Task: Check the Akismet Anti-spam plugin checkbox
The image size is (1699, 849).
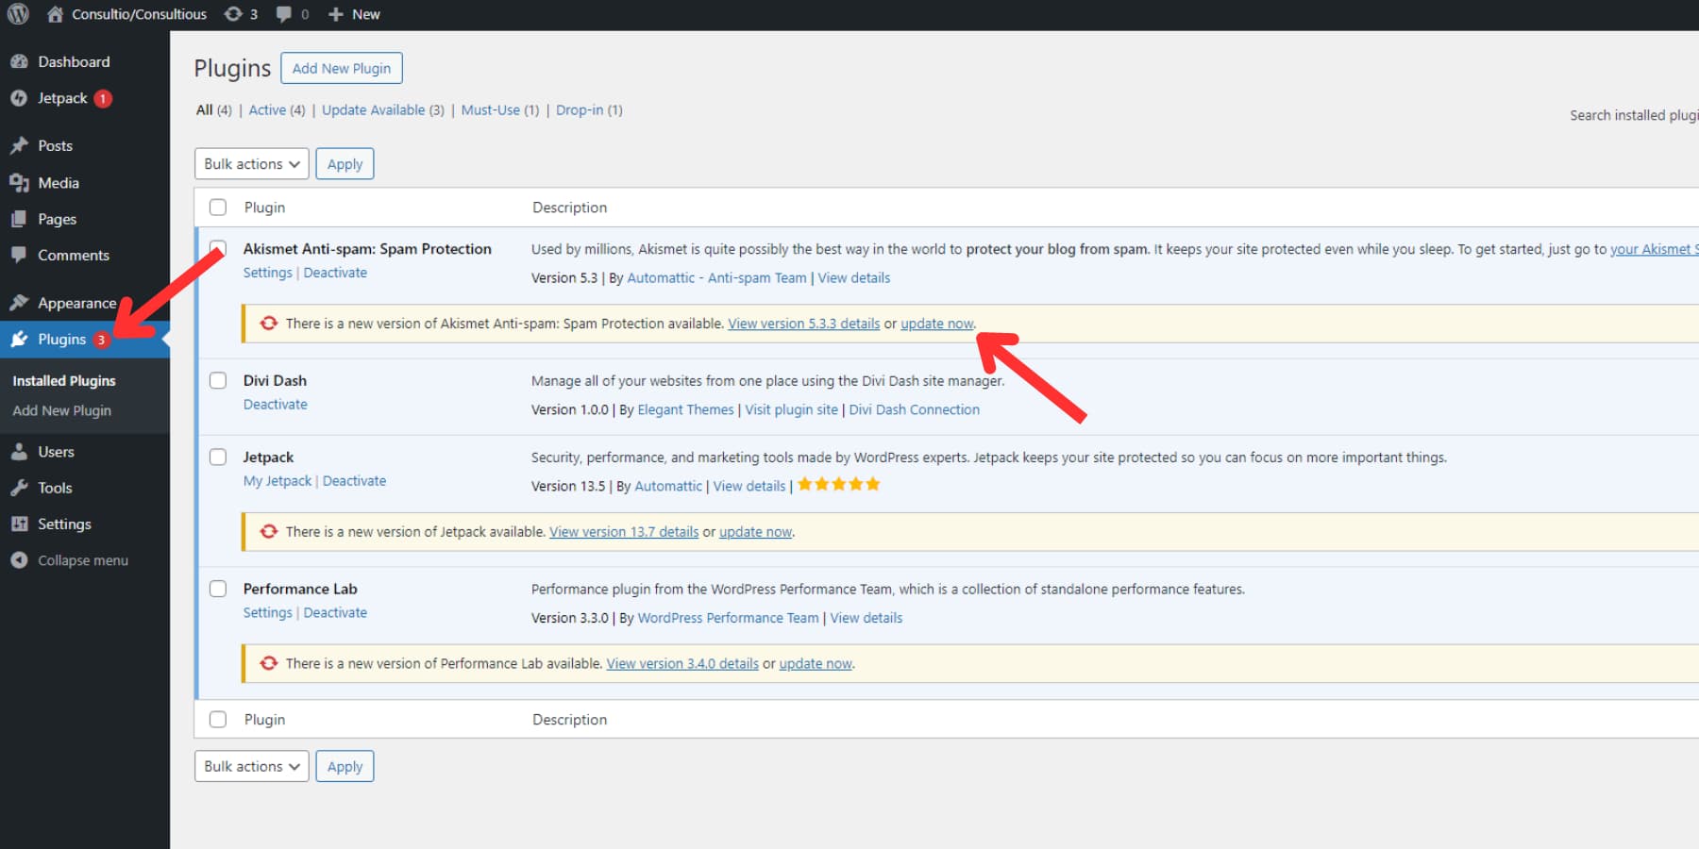Action: click(218, 246)
